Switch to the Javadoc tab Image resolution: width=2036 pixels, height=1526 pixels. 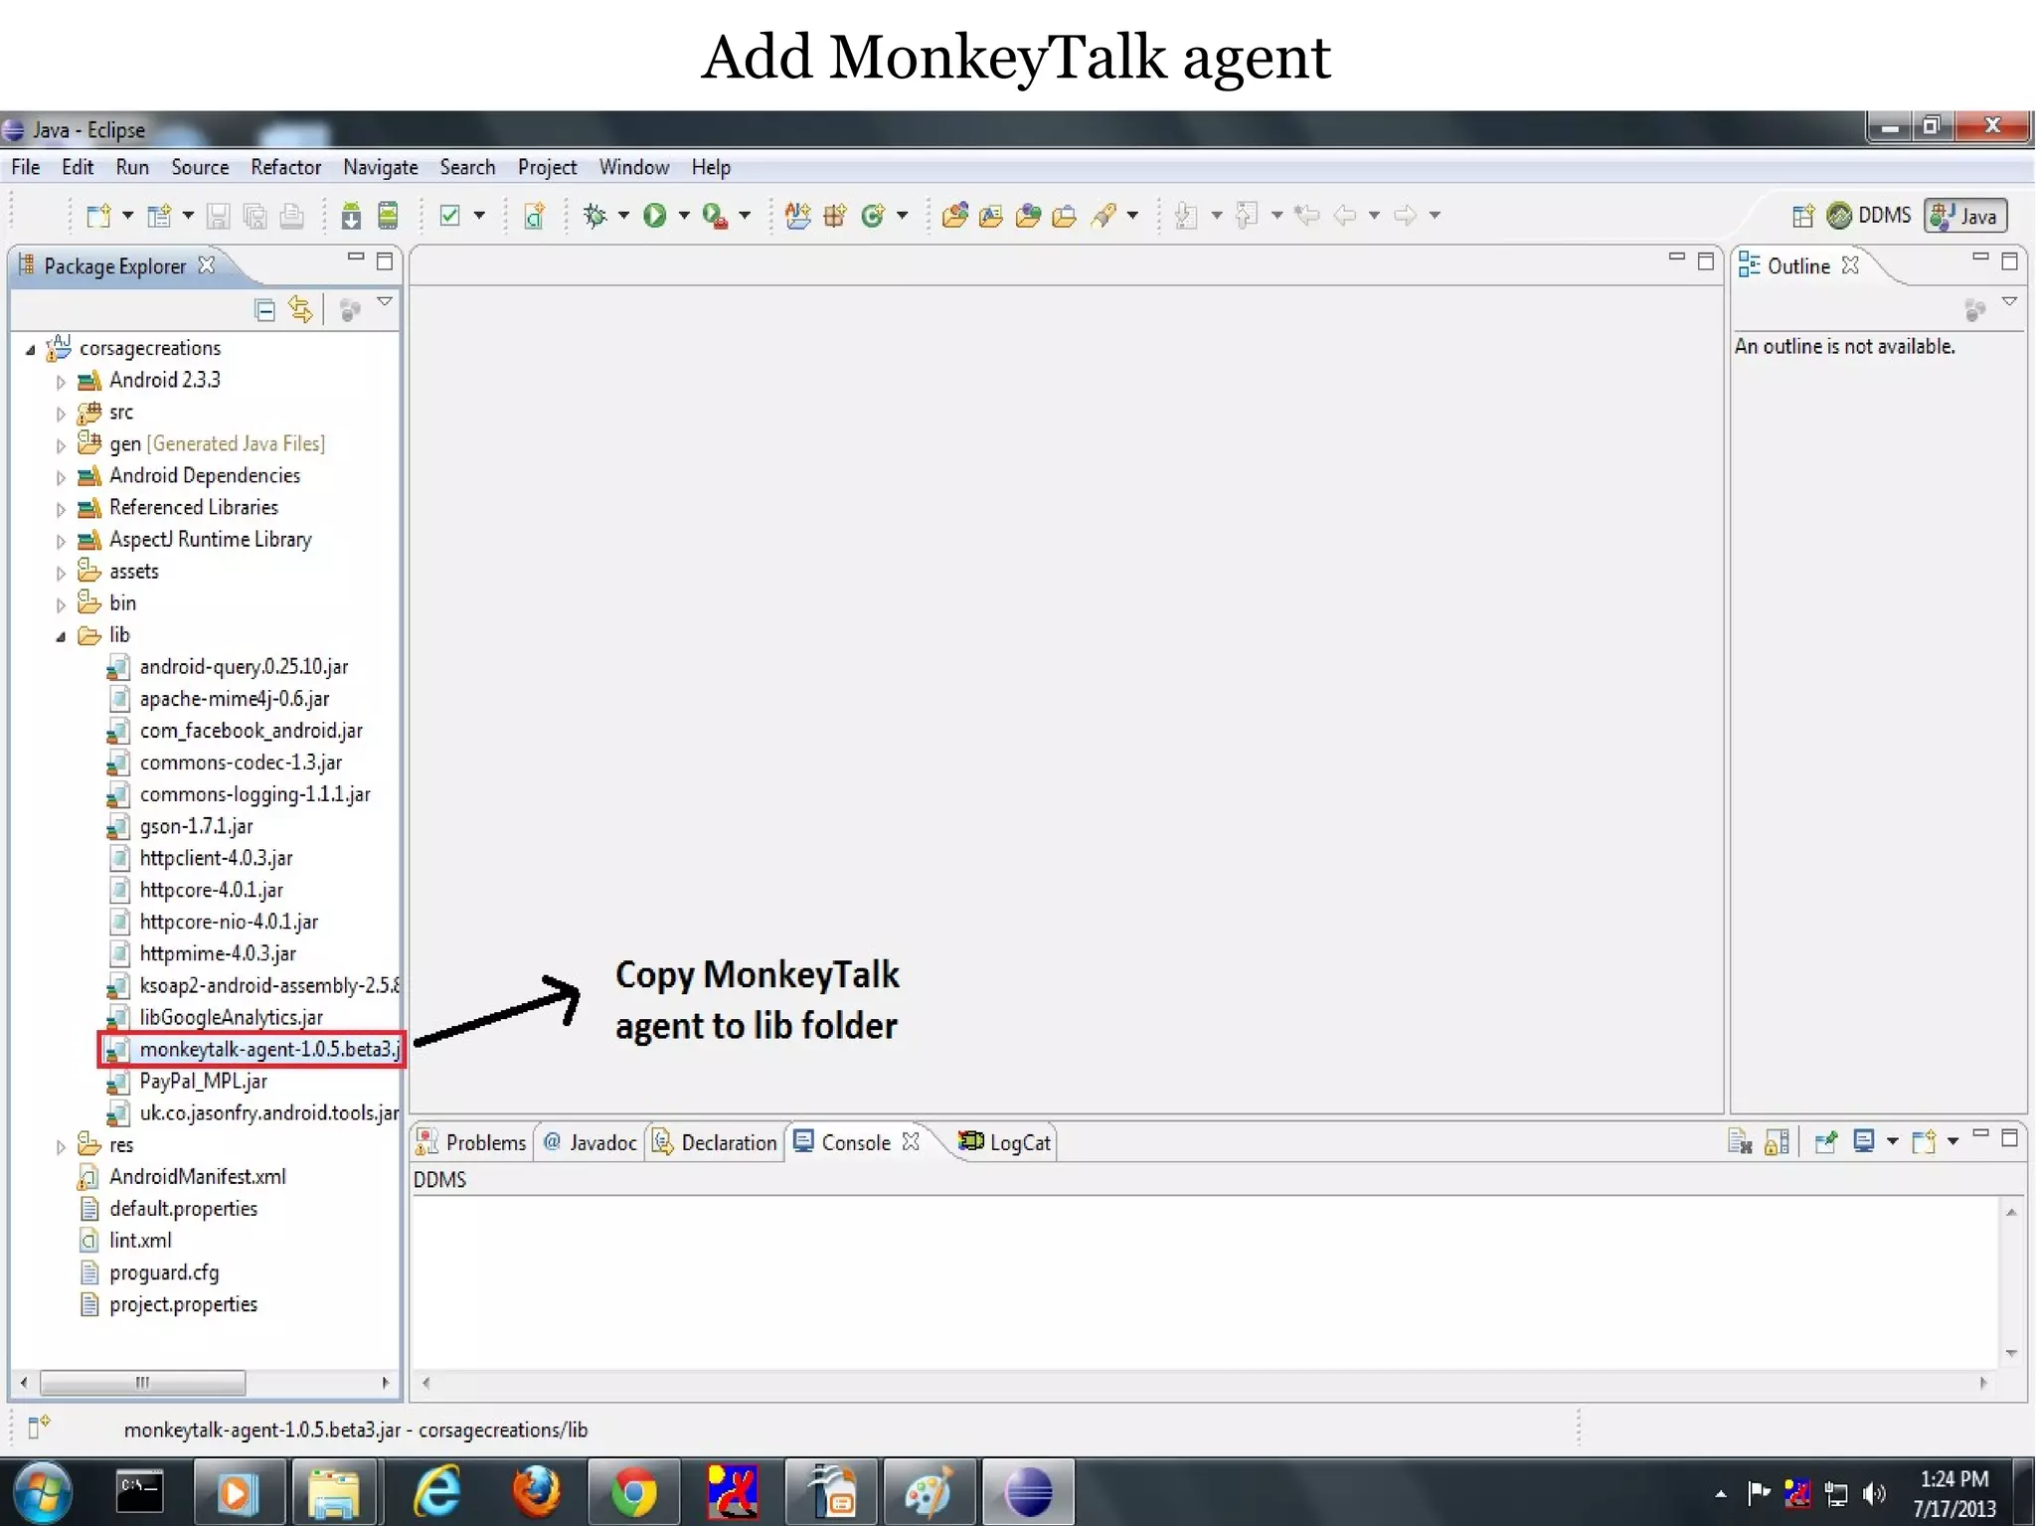[x=591, y=1143]
